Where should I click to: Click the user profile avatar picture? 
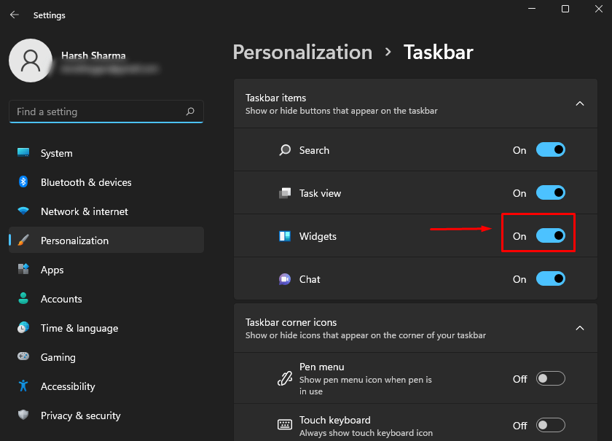pos(30,61)
